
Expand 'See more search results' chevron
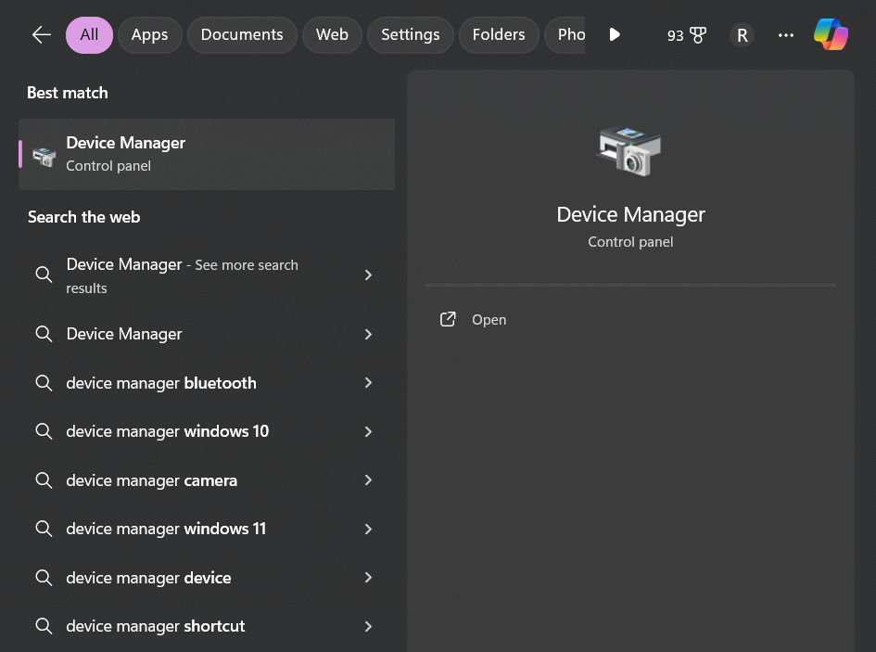point(368,275)
